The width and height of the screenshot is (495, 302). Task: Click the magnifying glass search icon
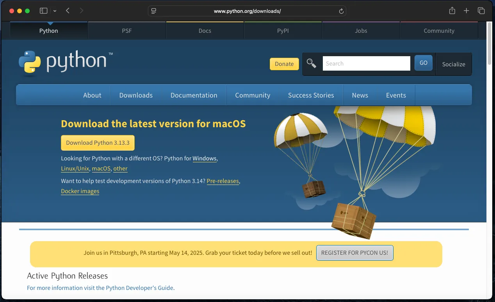[311, 63]
